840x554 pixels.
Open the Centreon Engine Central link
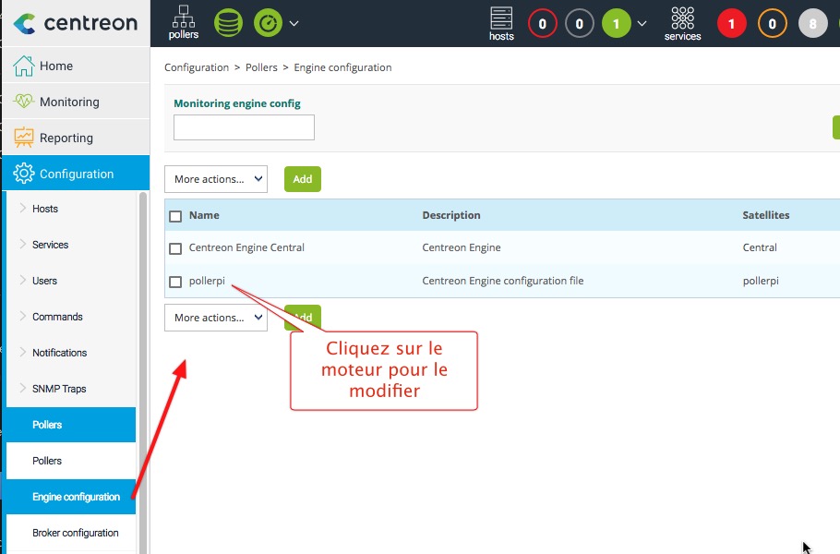click(246, 247)
